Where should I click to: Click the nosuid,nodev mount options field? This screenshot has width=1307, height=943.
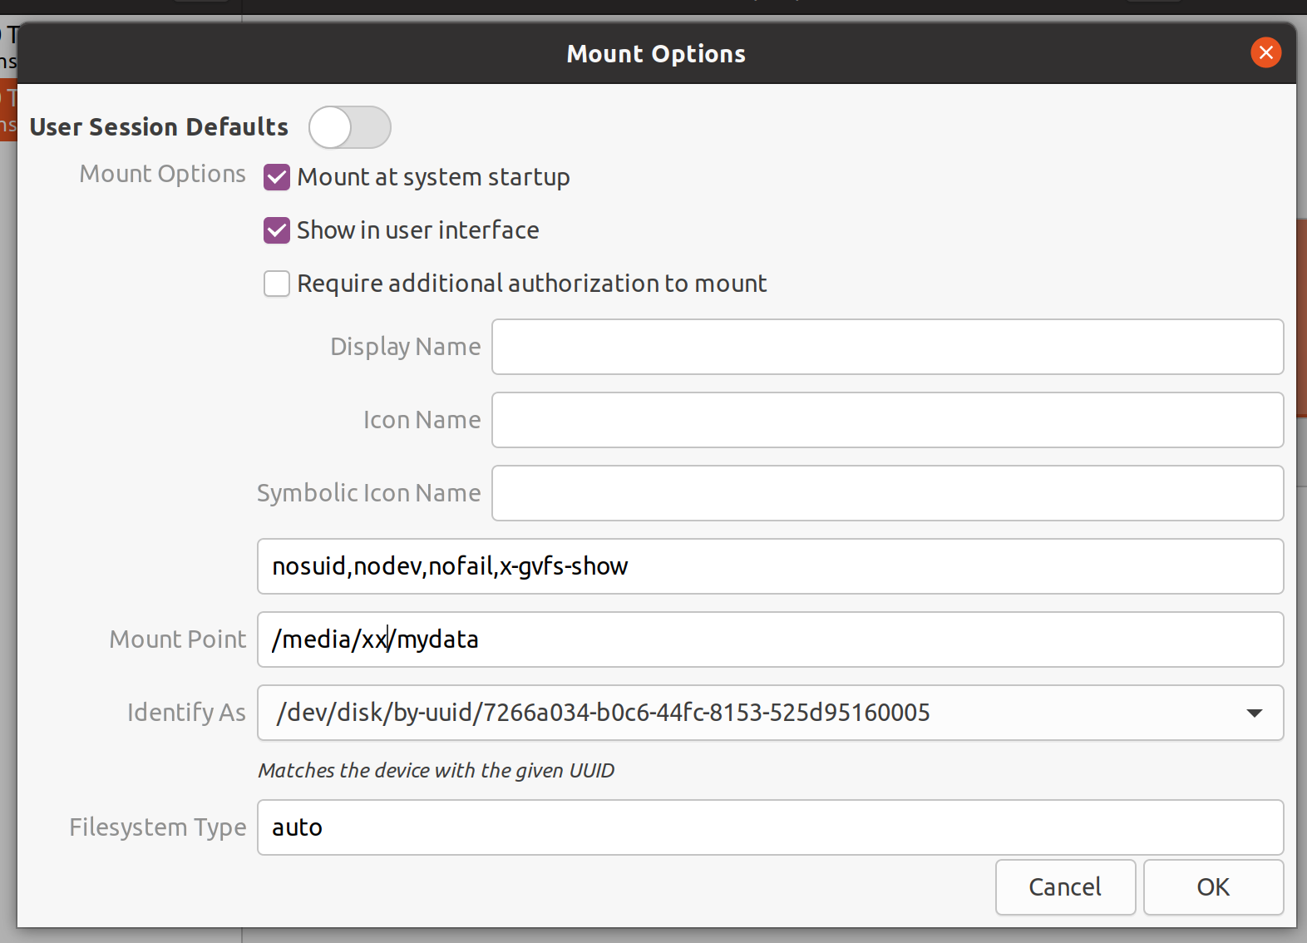click(x=769, y=566)
